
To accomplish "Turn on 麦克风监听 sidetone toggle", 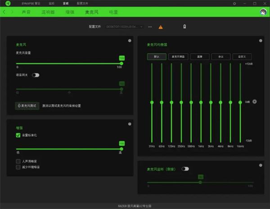I will tap(184, 169).
